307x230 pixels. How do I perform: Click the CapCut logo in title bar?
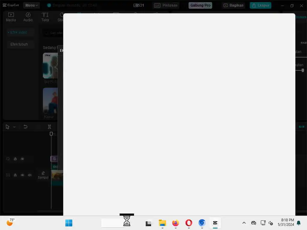11,5
